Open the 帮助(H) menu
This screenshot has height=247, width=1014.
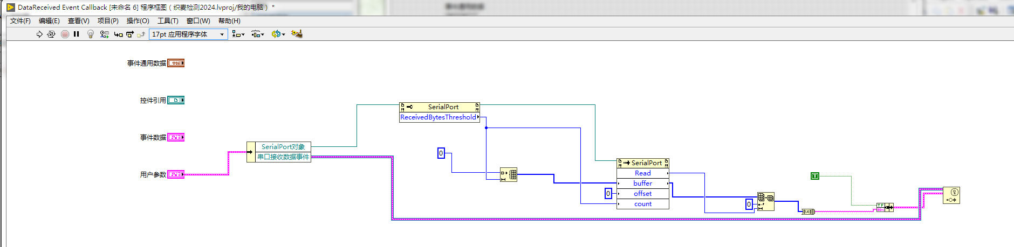click(x=229, y=21)
